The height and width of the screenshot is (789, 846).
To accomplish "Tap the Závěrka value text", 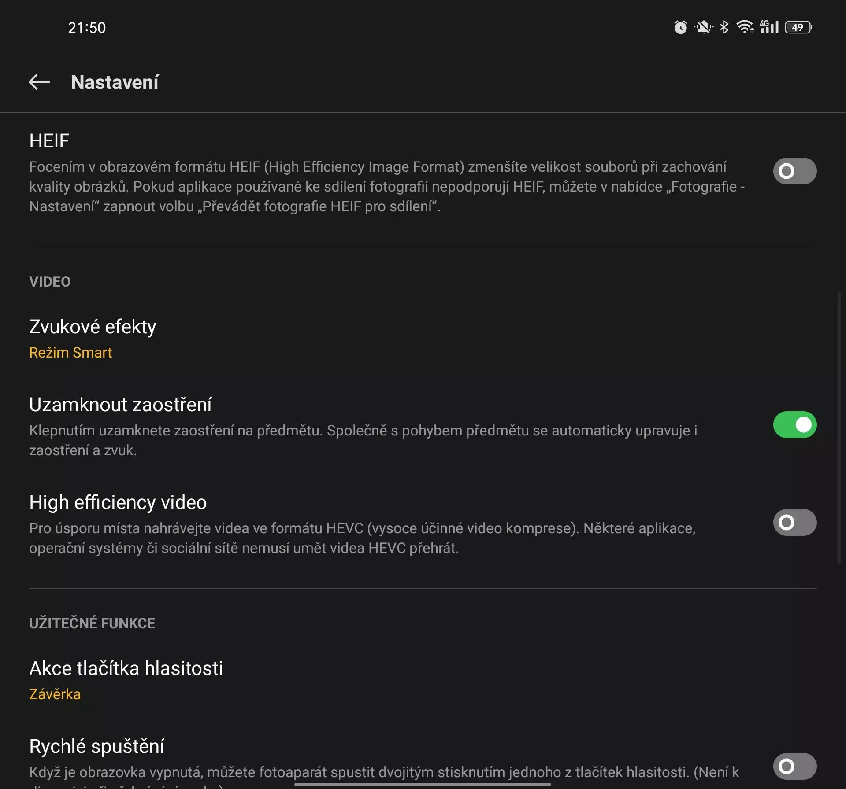I will 55,694.
